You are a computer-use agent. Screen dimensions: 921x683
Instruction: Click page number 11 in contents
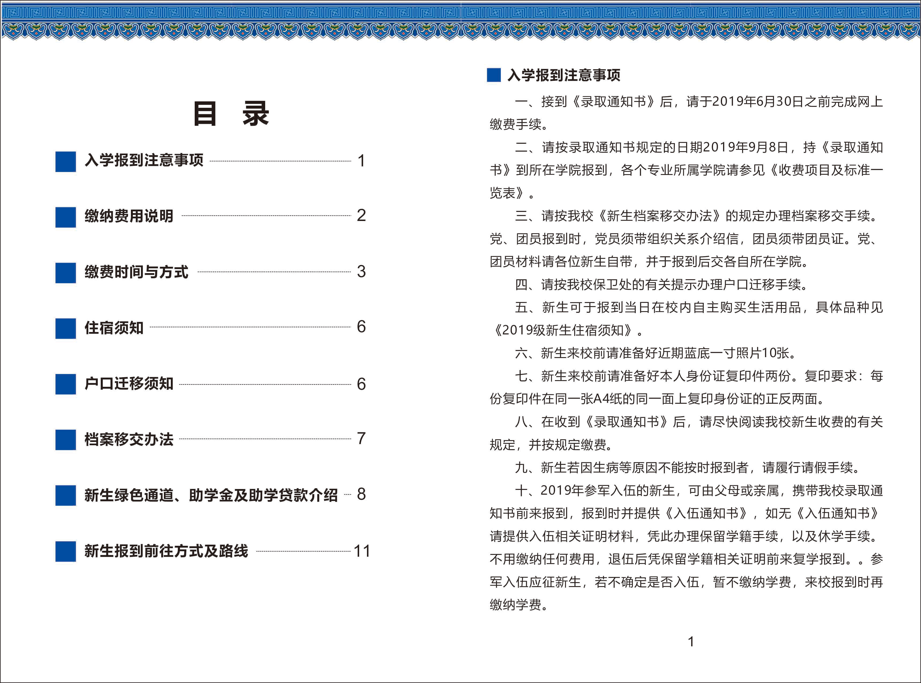(362, 551)
